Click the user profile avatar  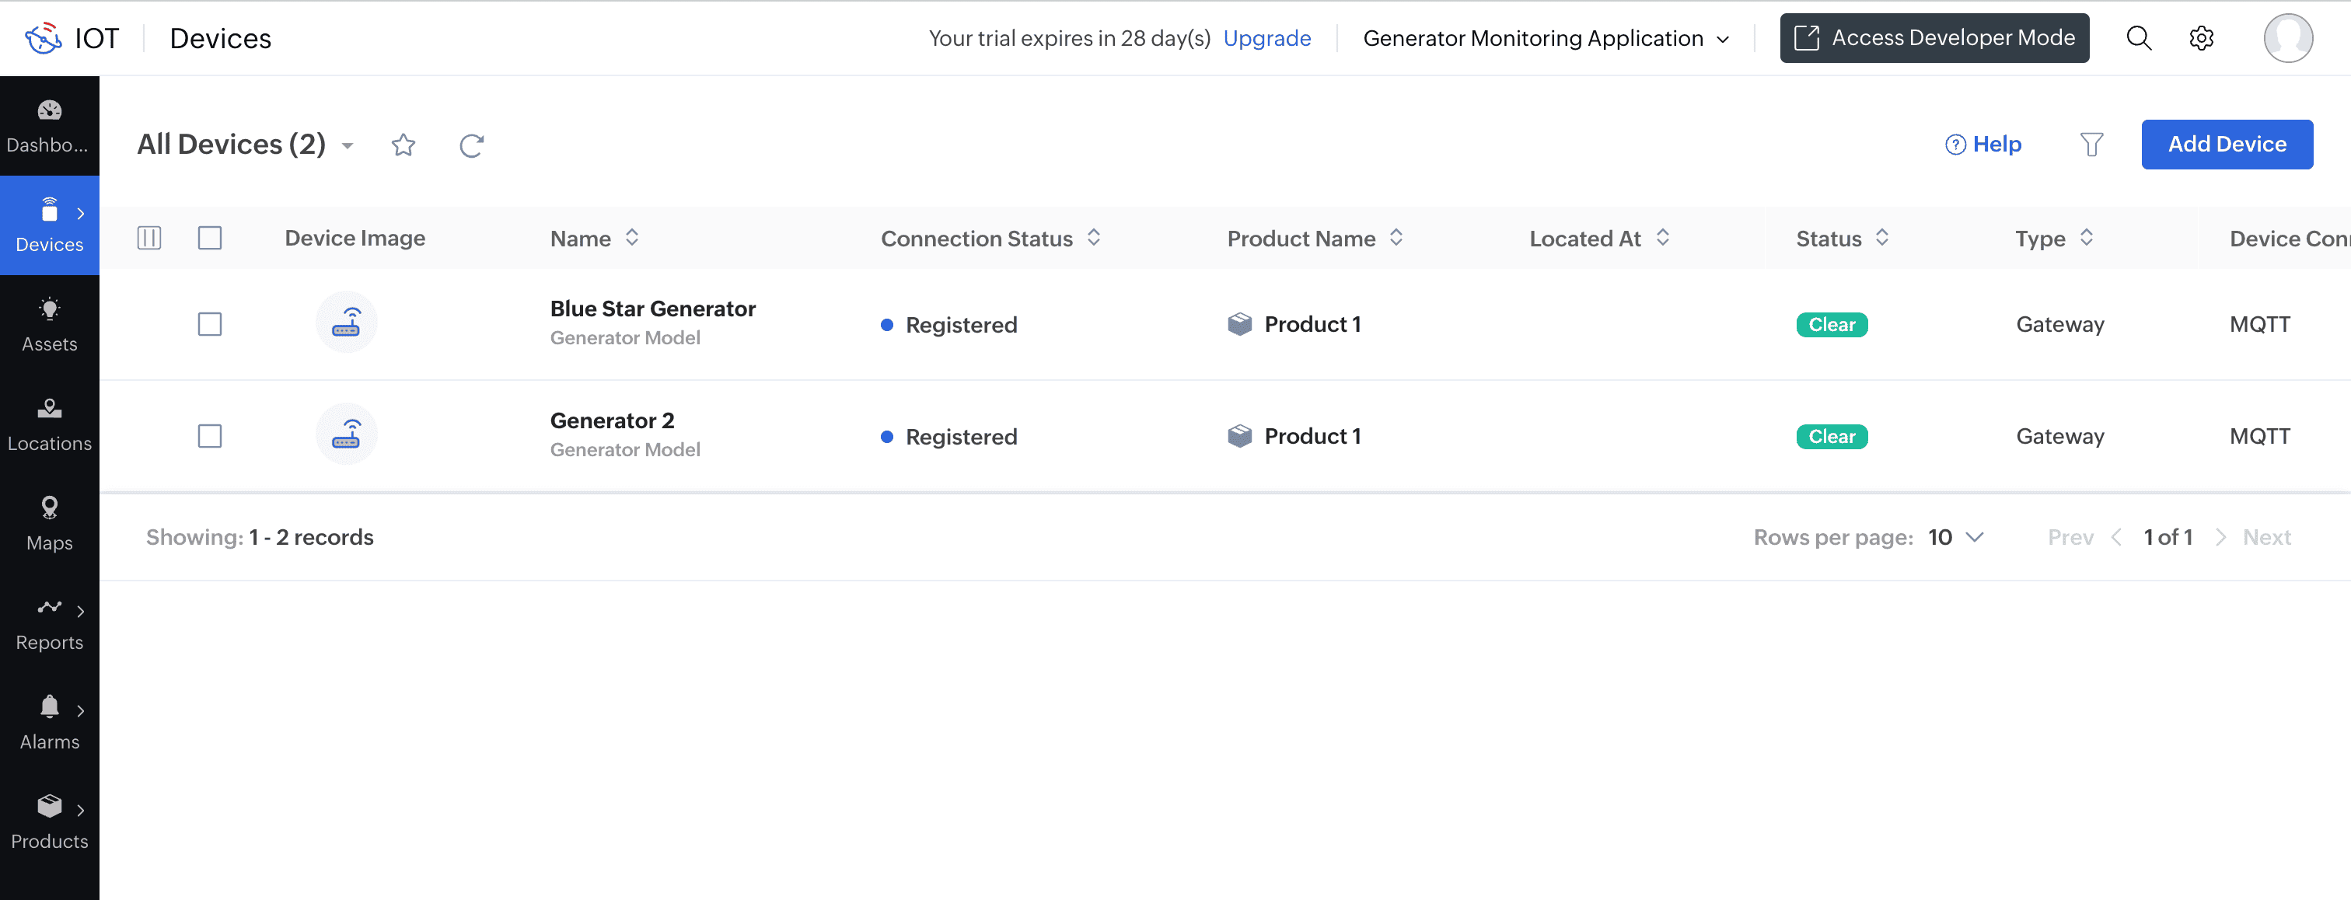2287,38
